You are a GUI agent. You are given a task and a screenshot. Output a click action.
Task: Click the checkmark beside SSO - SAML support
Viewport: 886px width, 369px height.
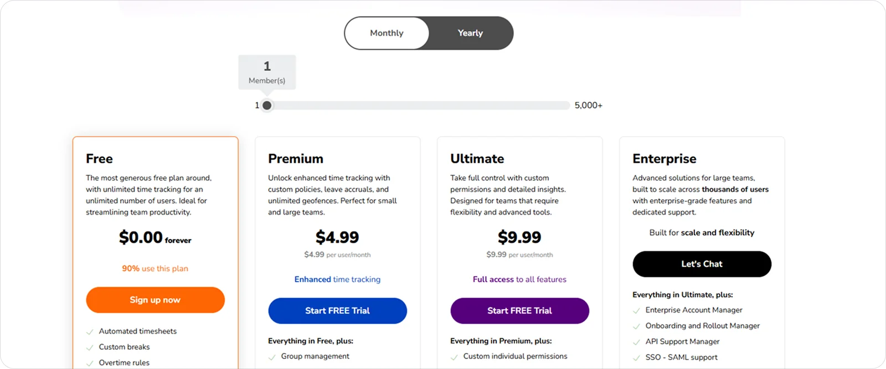pos(637,357)
